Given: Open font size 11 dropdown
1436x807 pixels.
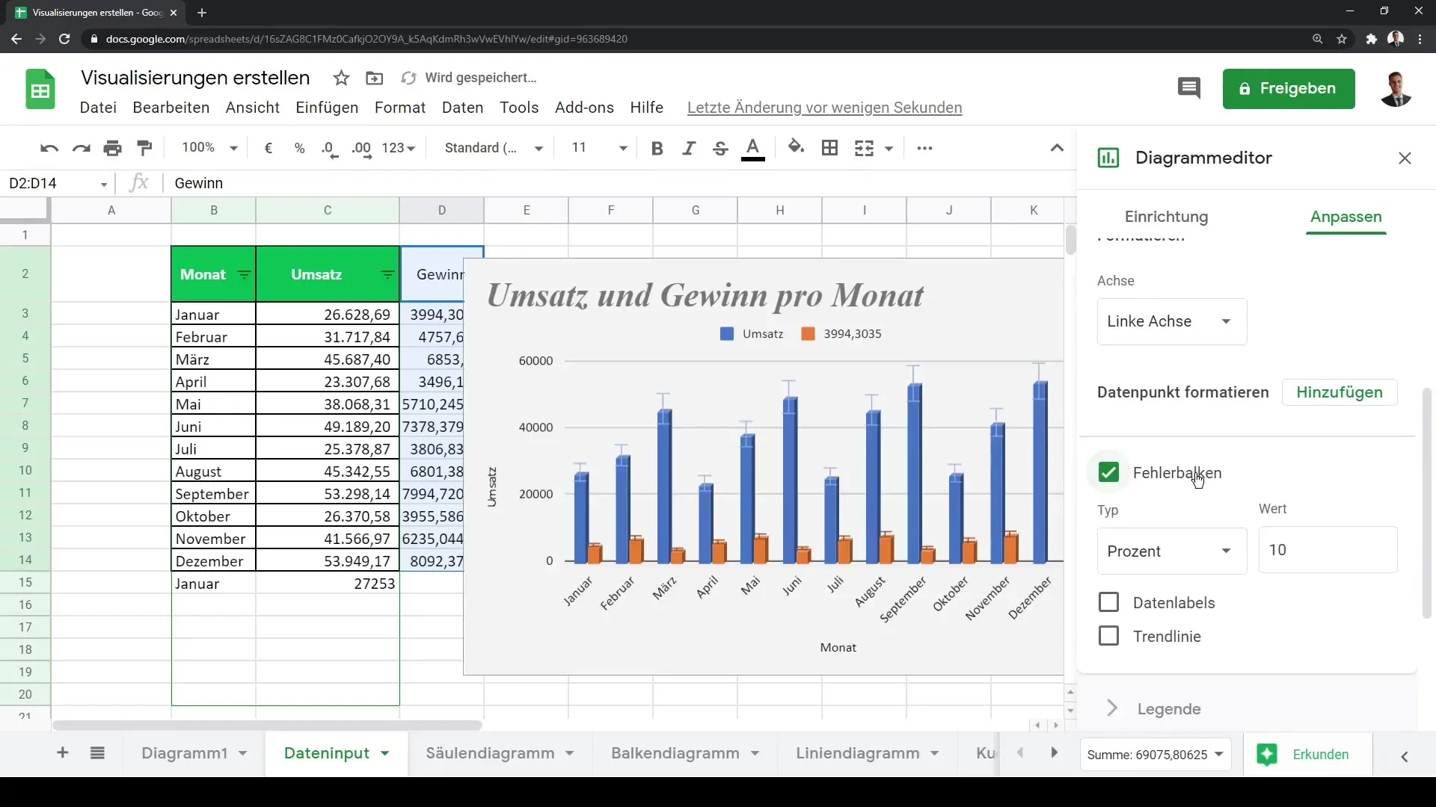Looking at the screenshot, I should point(598,148).
